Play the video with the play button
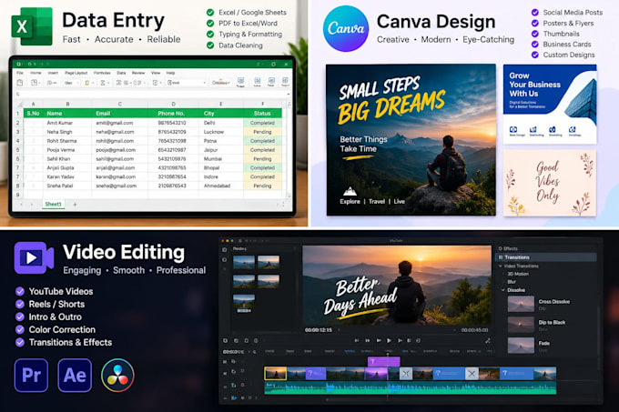Image resolution: width=619 pixels, height=412 pixels. coord(389,340)
